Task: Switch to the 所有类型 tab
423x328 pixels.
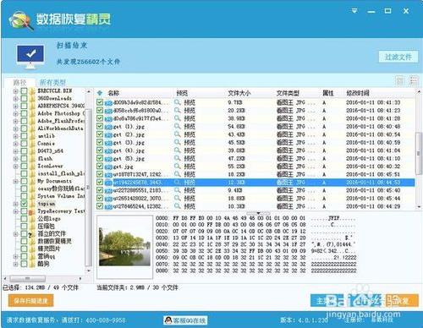Action: tap(52, 82)
